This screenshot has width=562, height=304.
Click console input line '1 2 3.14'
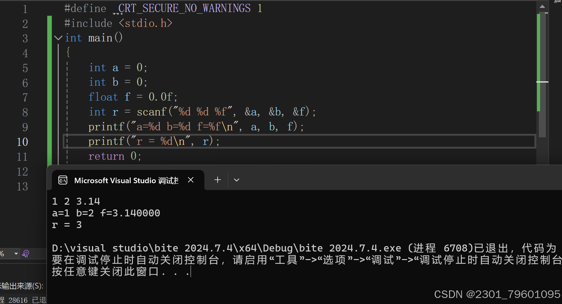[x=76, y=201]
